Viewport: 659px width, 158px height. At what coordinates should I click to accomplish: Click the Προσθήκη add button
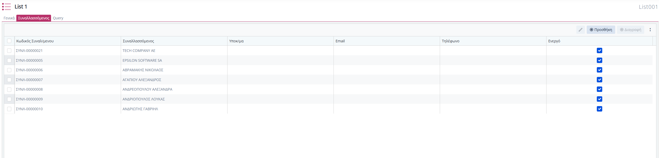[x=601, y=30]
